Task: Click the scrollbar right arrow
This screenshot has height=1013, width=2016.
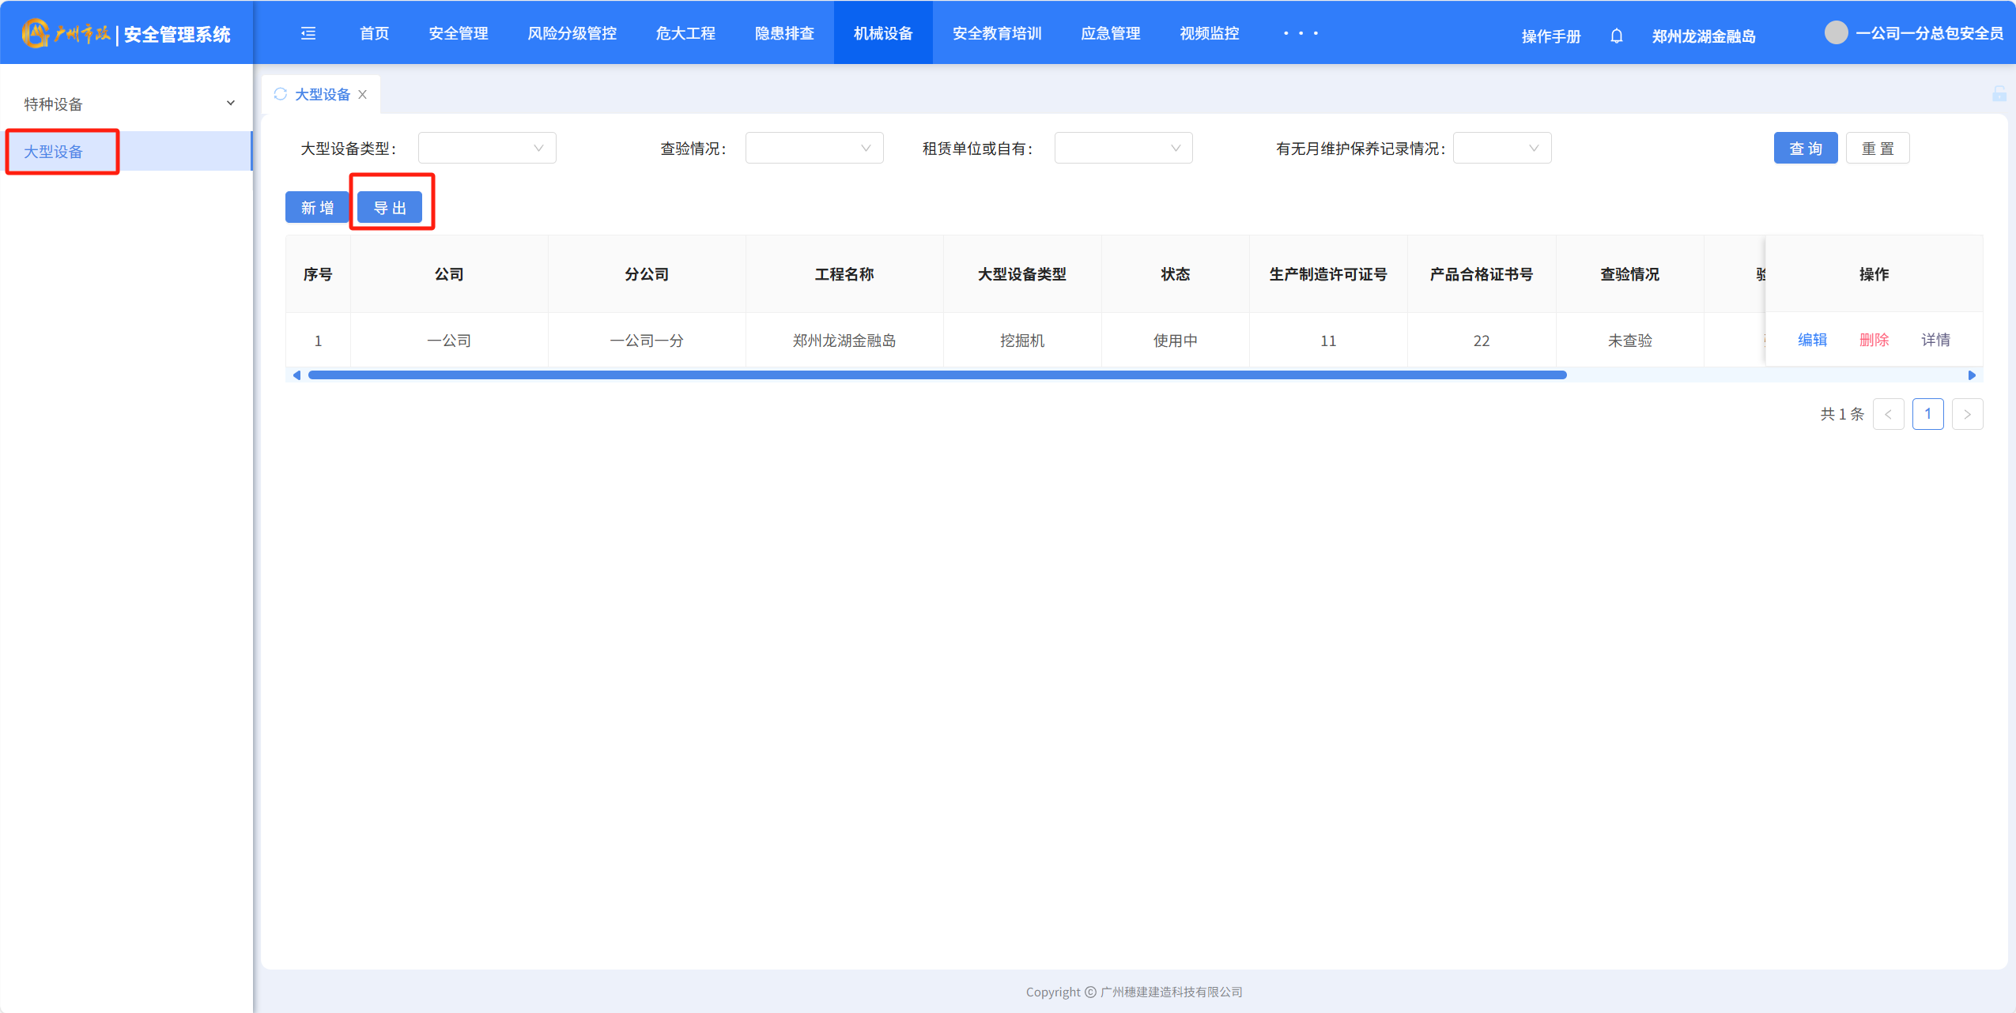Action: (1972, 375)
